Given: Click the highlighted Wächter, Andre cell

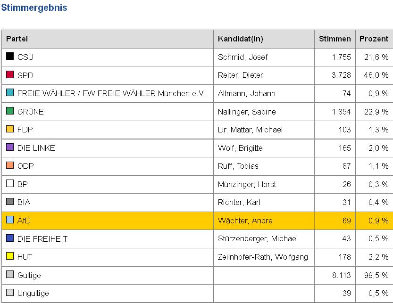Looking at the screenshot, I should pos(245,221).
